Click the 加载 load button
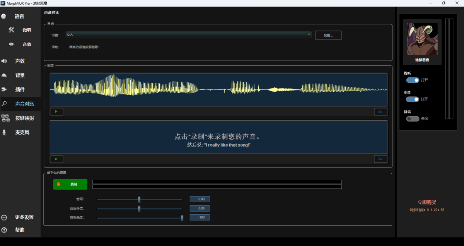The height and width of the screenshot is (246, 464). pyautogui.click(x=328, y=35)
